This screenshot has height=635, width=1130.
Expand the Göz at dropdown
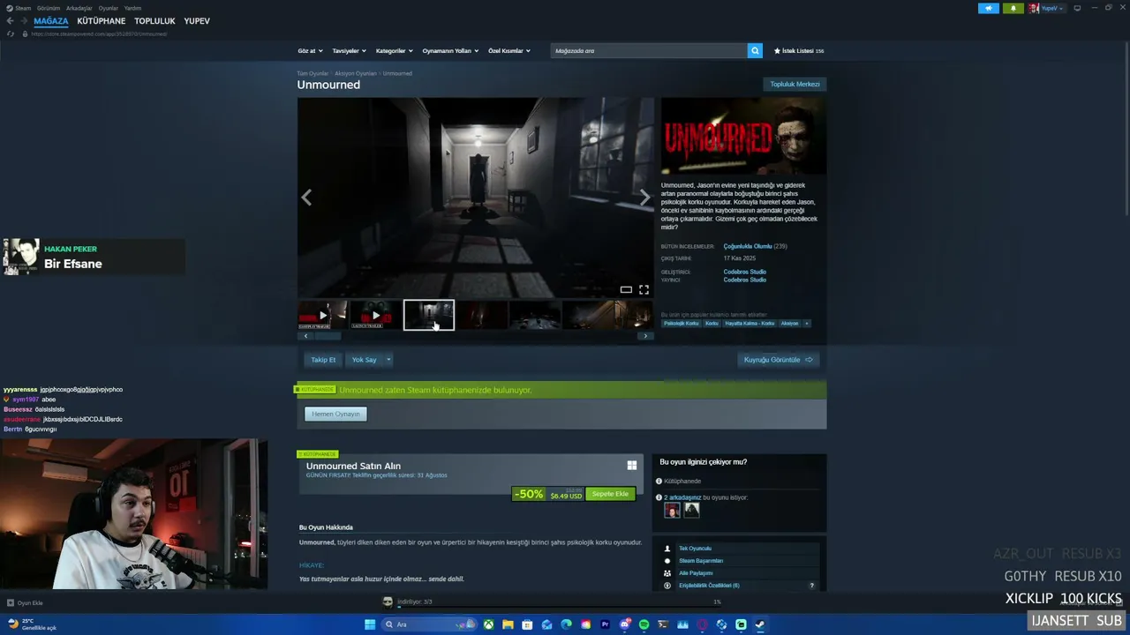coord(310,51)
